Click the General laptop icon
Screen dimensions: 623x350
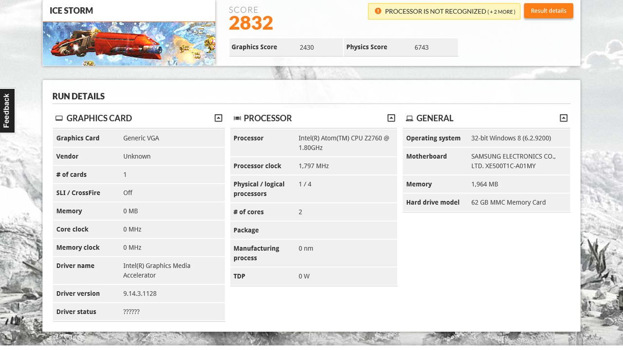click(x=410, y=118)
